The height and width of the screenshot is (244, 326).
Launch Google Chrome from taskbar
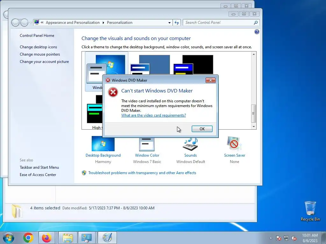click(x=28, y=238)
